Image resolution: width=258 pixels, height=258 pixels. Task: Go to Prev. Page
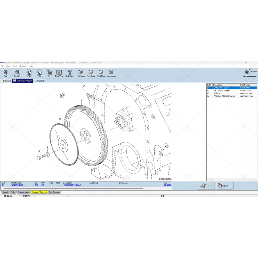coord(91,72)
